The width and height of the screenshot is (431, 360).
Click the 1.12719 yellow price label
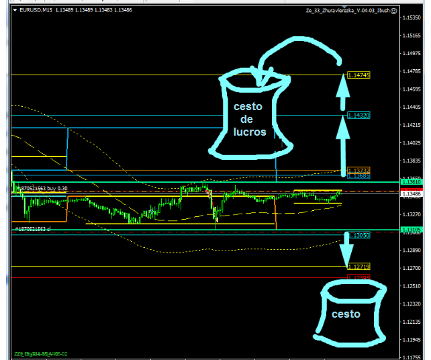click(358, 267)
